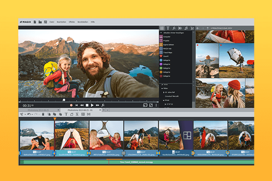
Task: Click the scissors cut tool in timeline toolbar
Action: tap(21, 114)
